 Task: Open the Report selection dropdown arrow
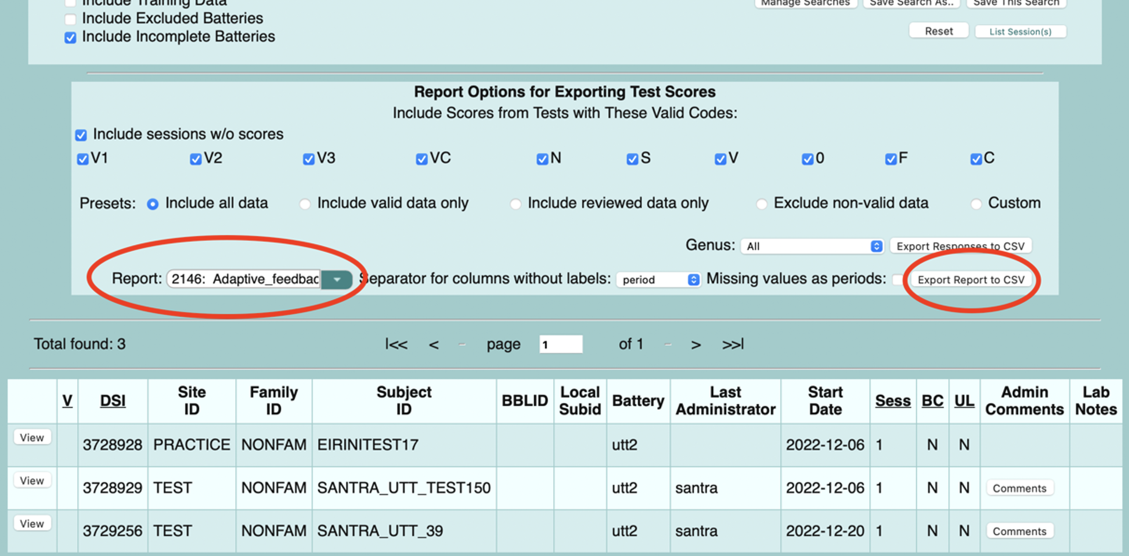coord(336,279)
